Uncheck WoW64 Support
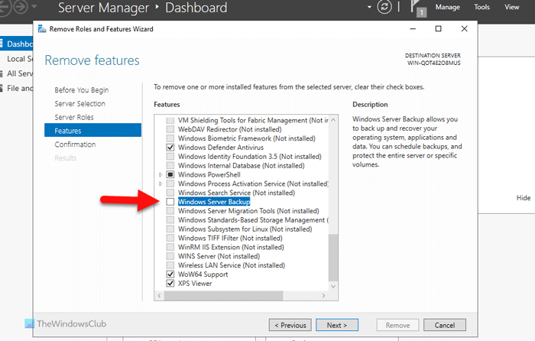535x341 pixels. (x=170, y=274)
